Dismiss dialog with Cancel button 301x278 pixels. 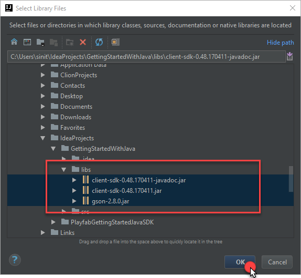[277, 262]
